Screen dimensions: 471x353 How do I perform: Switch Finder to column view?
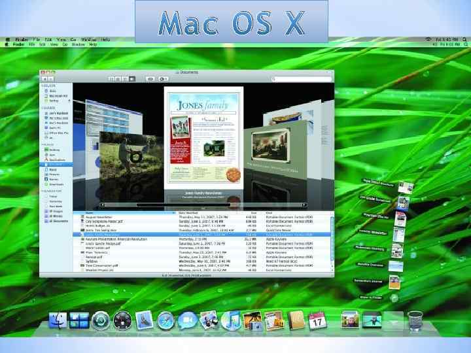(x=125, y=78)
